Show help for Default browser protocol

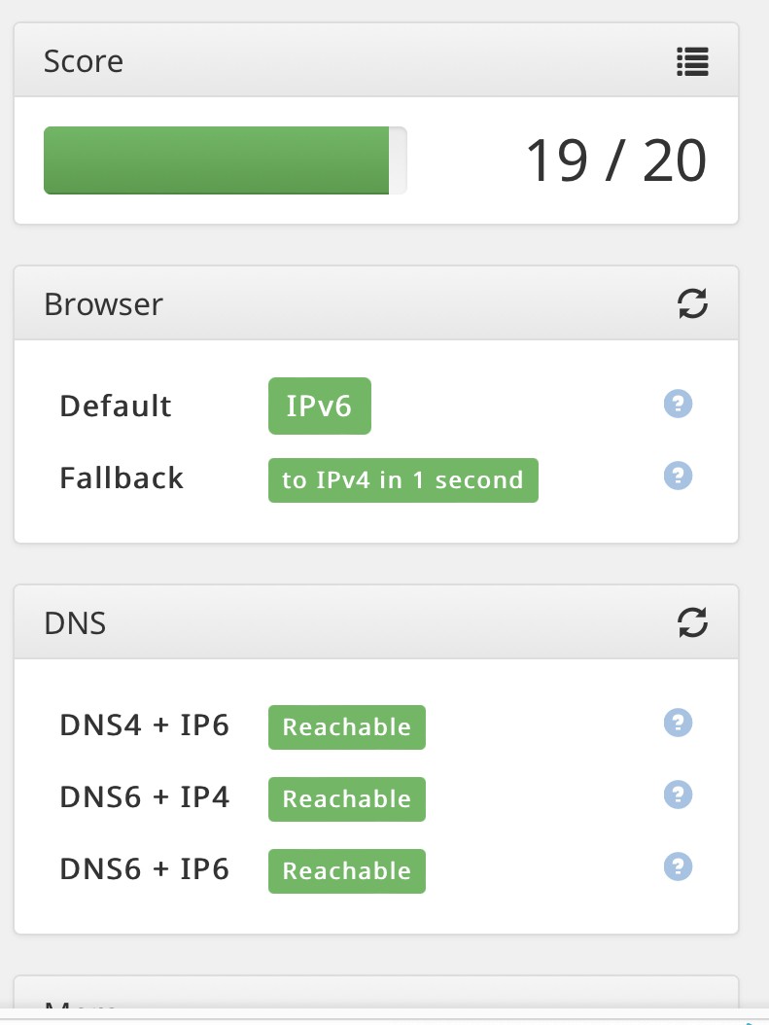tap(678, 404)
